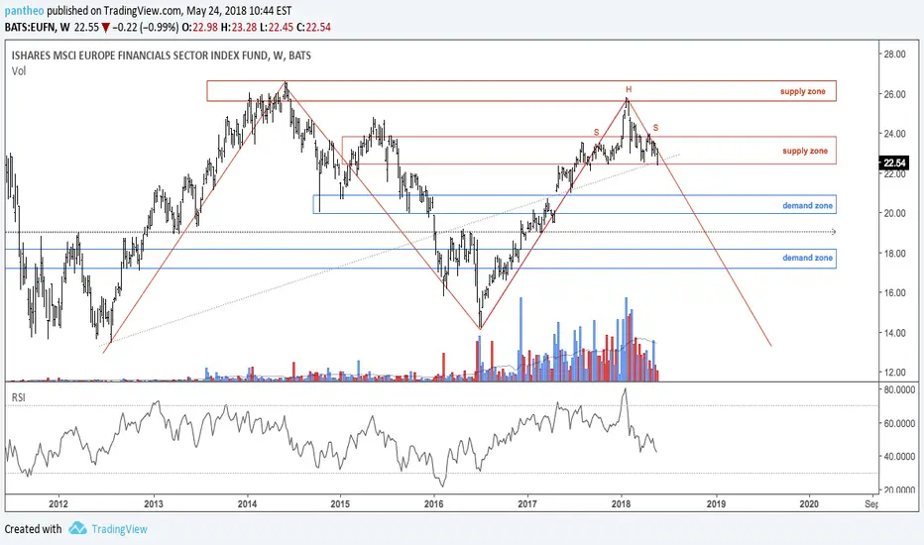
Task: Click the S shoulder label right of H
Action: (656, 127)
